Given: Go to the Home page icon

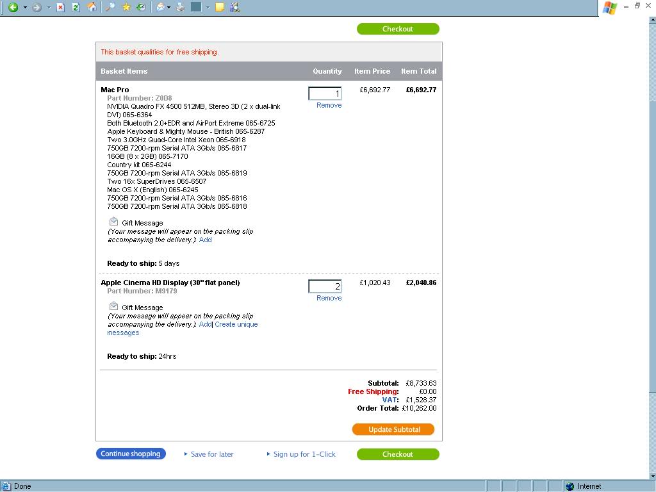Looking at the screenshot, I should click(92, 7).
